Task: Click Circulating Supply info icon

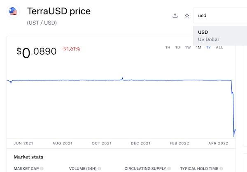Action: pyautogui.click(x=169, y=169)
